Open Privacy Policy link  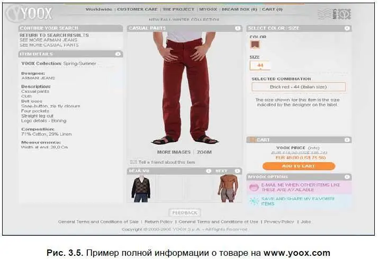coord(279,221)
